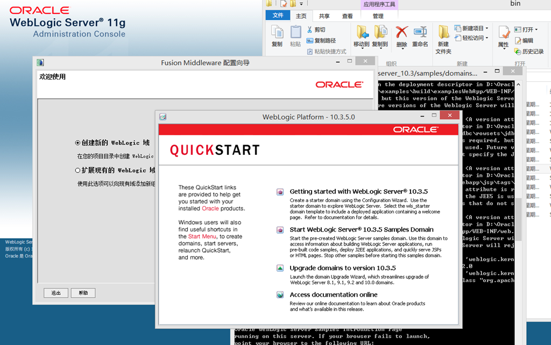Image resolution: width=551 pixels, height=345 pixels.
Task: Click the Open (打开) icon in ribbon
Action: pyautogui.click(x=518, y=30)
